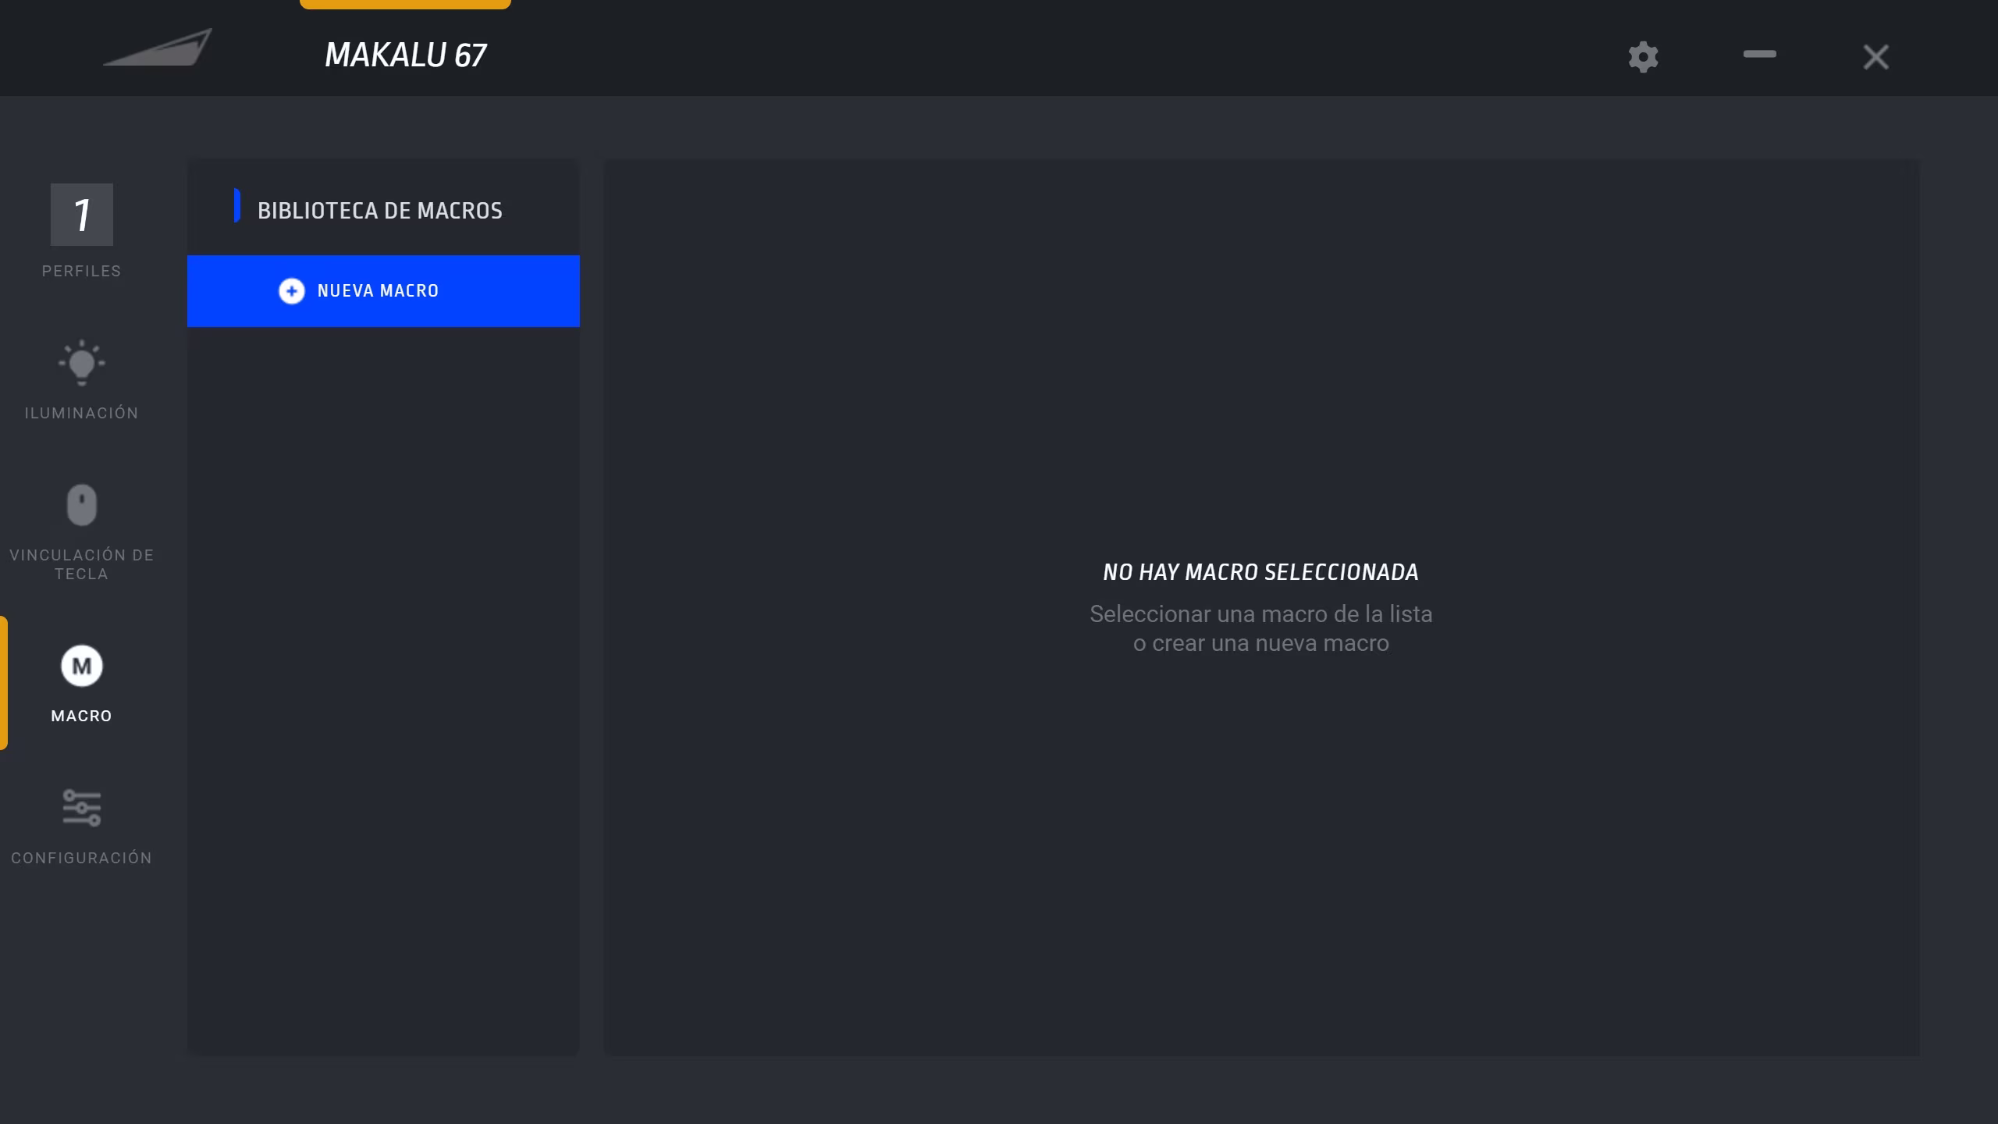Select the MACRO sidebar label
Screen dimensions: 1998x1124
[82, 716]
